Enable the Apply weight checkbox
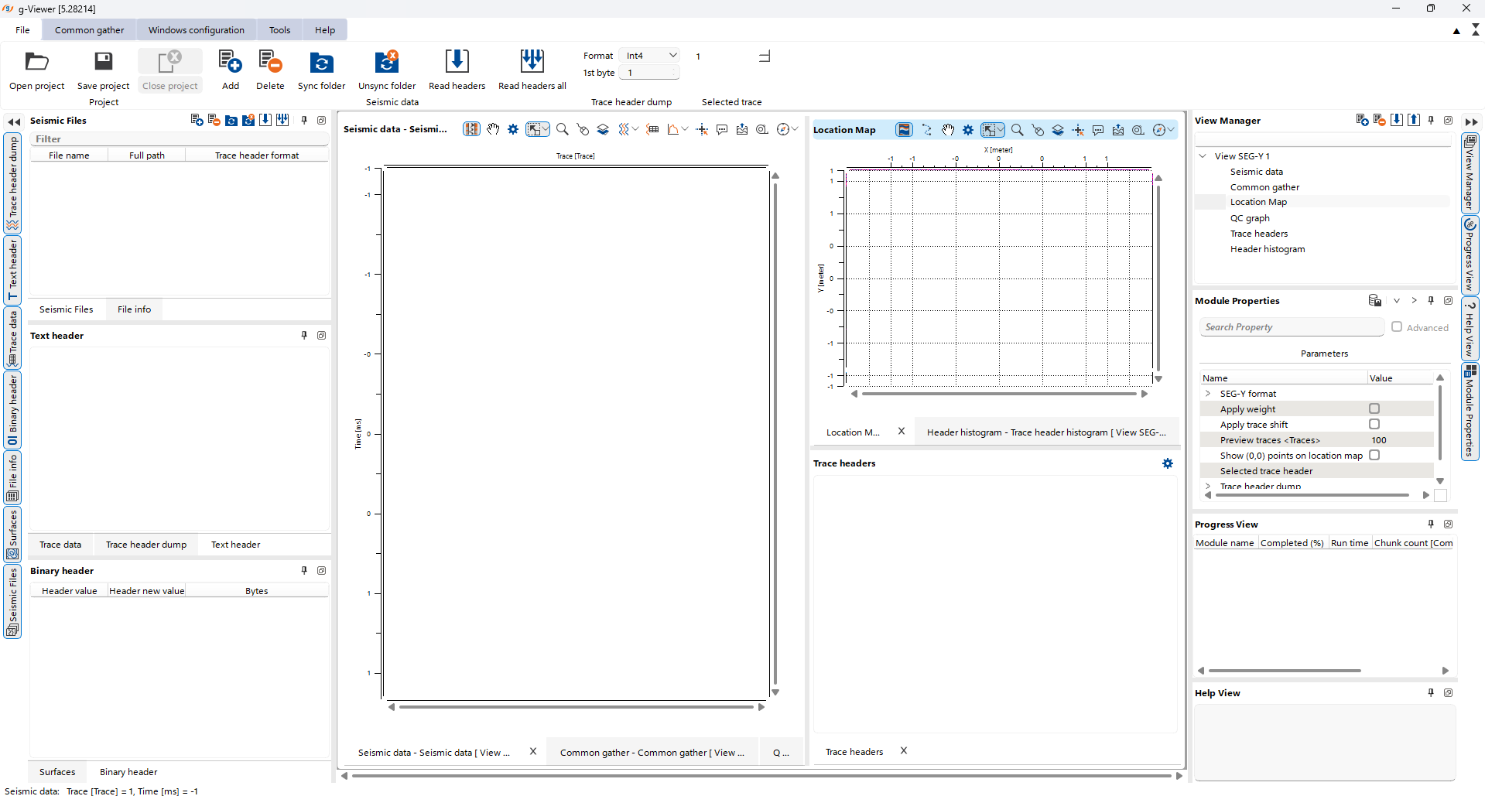The height and width of the screenshot is (796, 1485). click(1374, 408)
